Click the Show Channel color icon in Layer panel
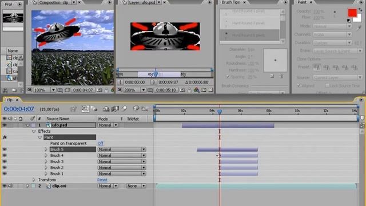Viewport: 366px width, 206px height. tap(196, 90)
